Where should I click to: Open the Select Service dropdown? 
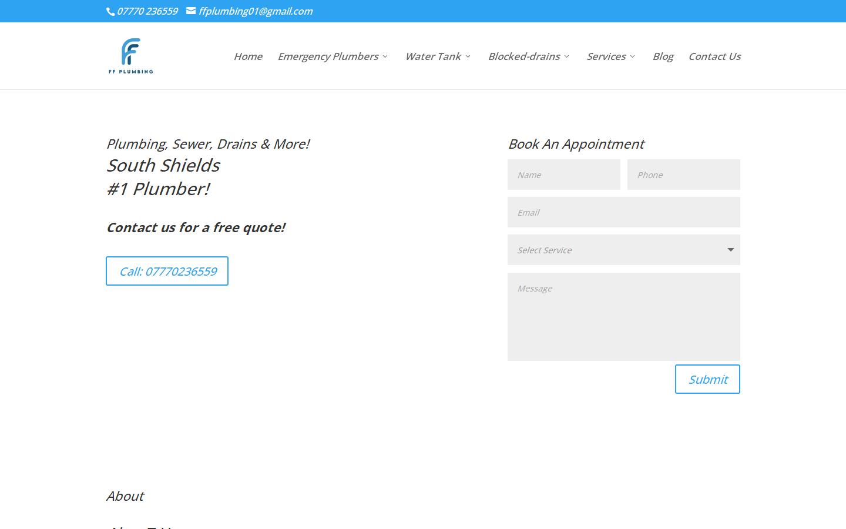(623, 250)
